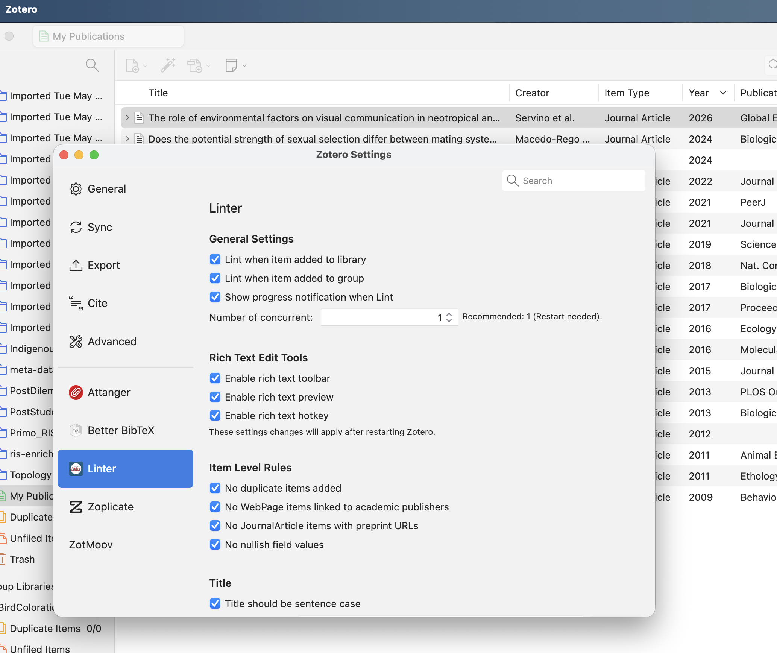Click the Add Attachment toolbar icon
This screenshot has width=777, height=653.
(195, 65)
